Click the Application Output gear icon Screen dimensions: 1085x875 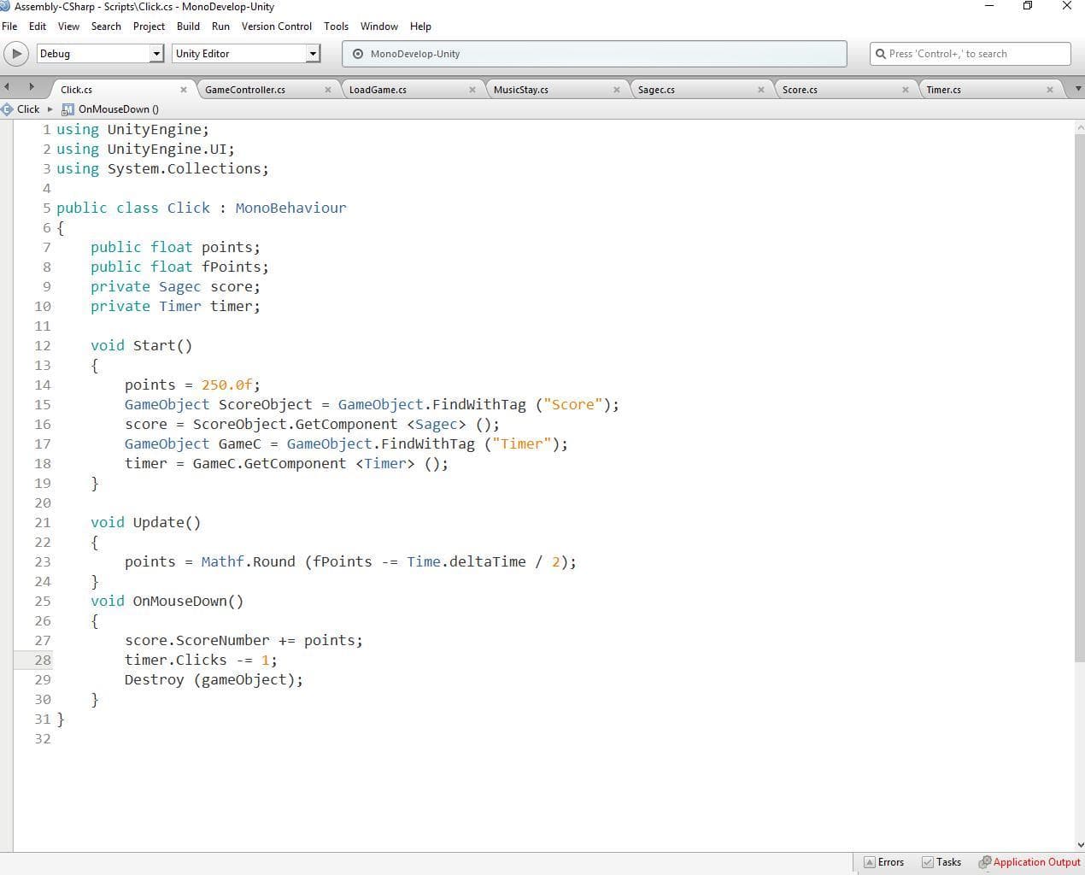[x=984, y=862]
